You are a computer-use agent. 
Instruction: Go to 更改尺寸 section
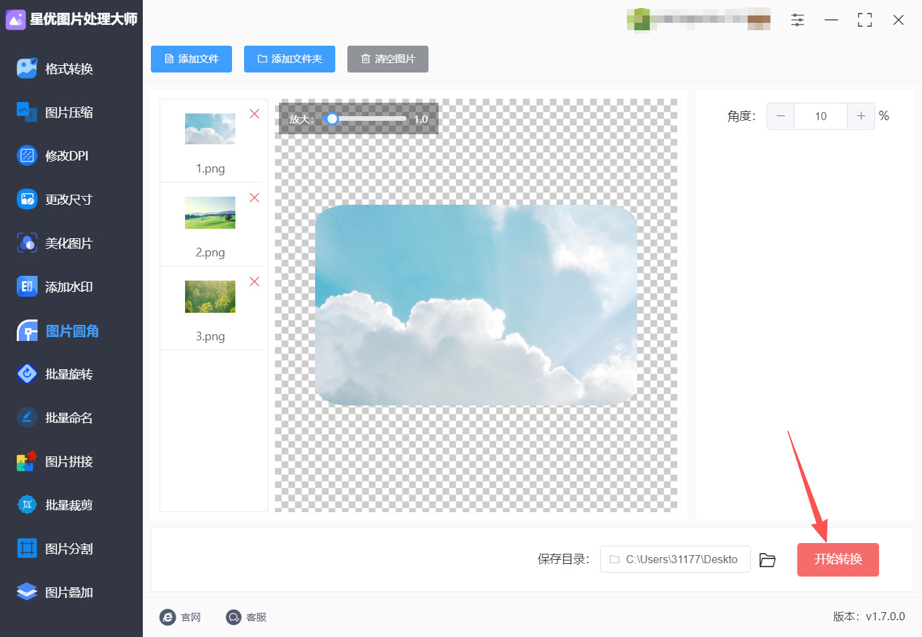click(x=68, y=199)
